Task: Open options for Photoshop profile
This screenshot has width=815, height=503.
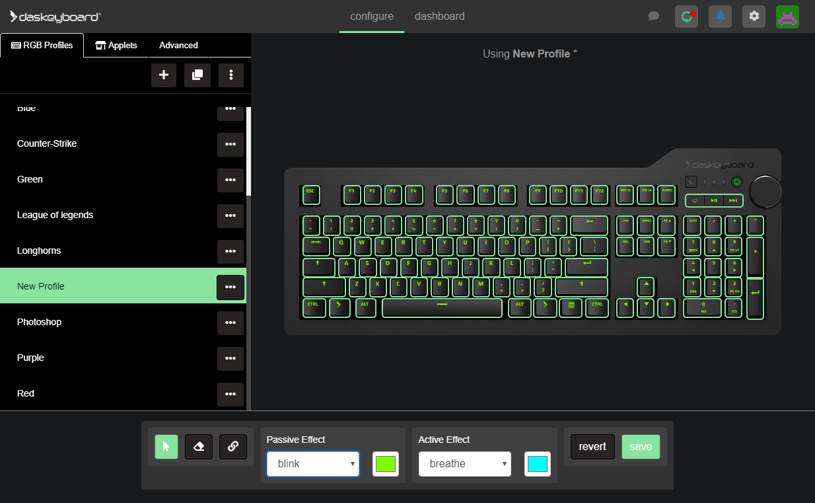Action: tap(230, 323)
